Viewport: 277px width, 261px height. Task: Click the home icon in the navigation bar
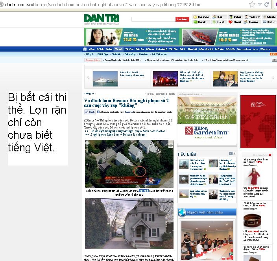point(85,49)
